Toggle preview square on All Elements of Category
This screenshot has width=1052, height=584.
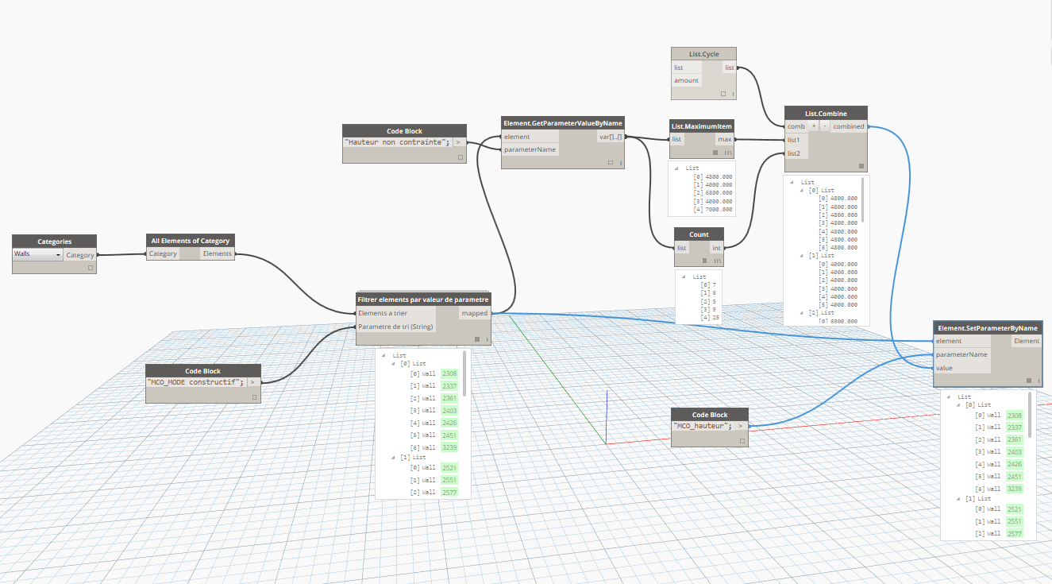point(229,267)
